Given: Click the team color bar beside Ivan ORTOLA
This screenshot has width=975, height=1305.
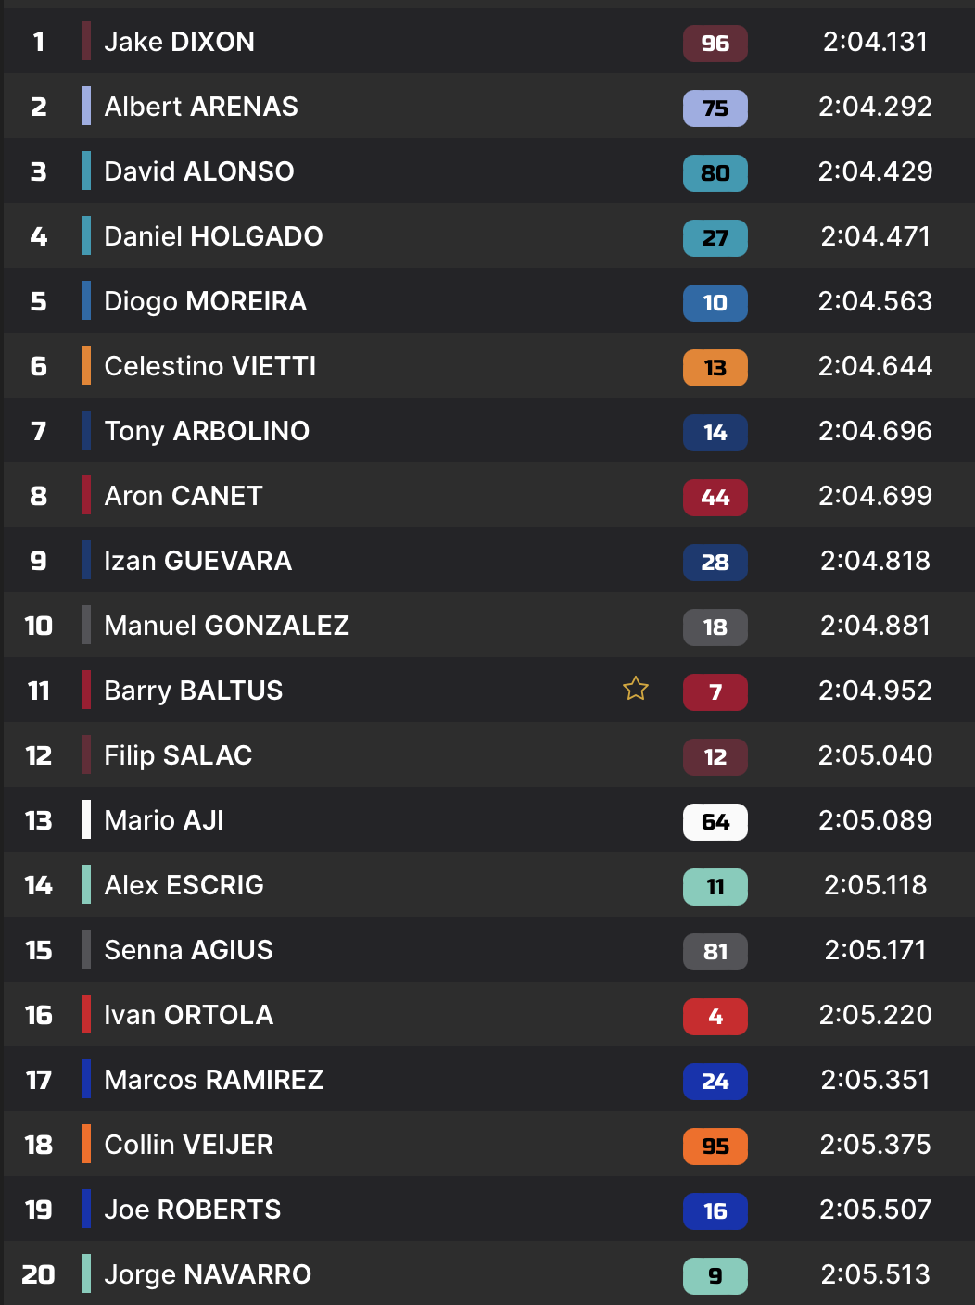Looking at the screenshot, I should [86, 1014].
